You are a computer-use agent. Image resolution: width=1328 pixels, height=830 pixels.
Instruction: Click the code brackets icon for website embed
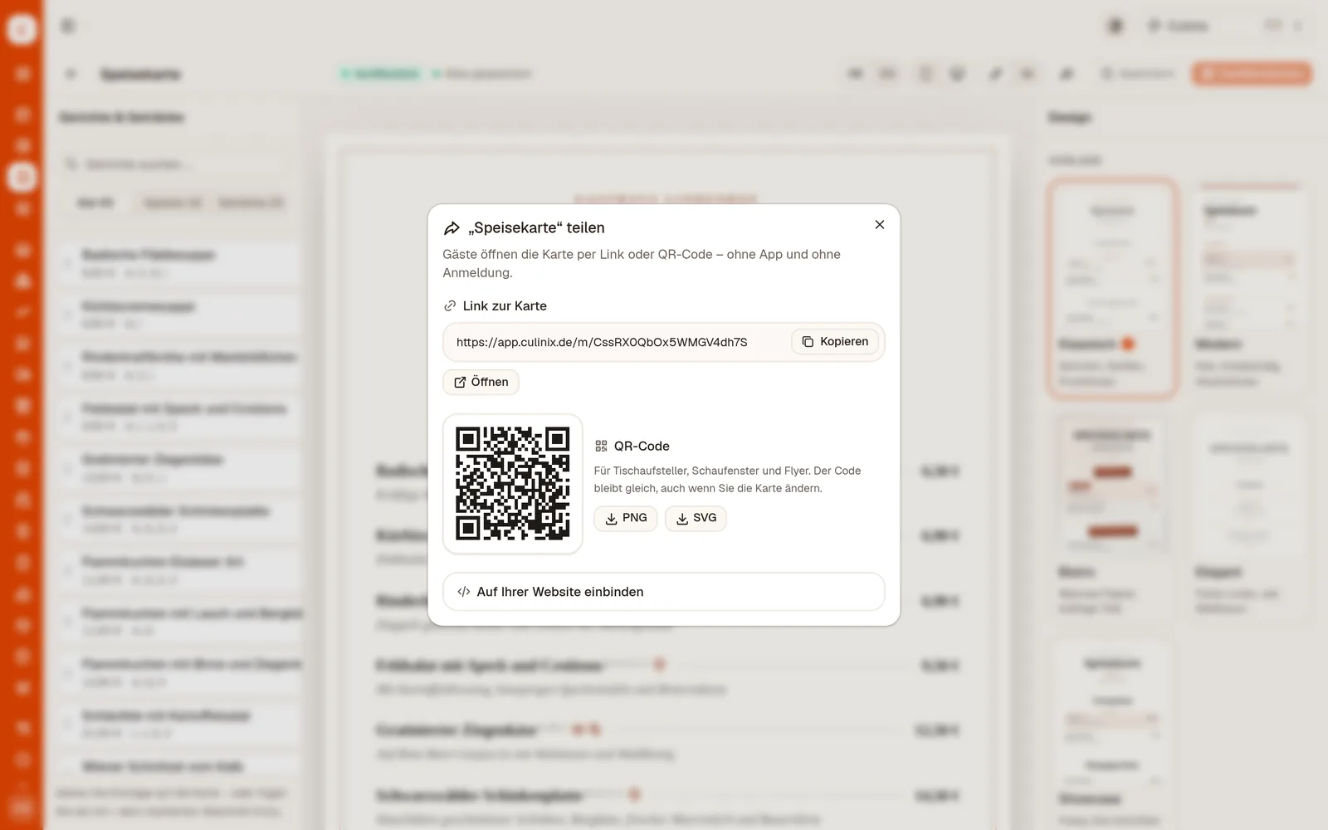[464, 592]
